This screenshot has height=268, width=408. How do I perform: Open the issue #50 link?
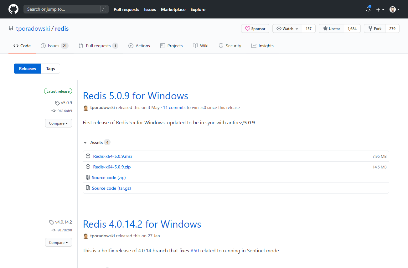pyautogui.click(x=194, y=250)
